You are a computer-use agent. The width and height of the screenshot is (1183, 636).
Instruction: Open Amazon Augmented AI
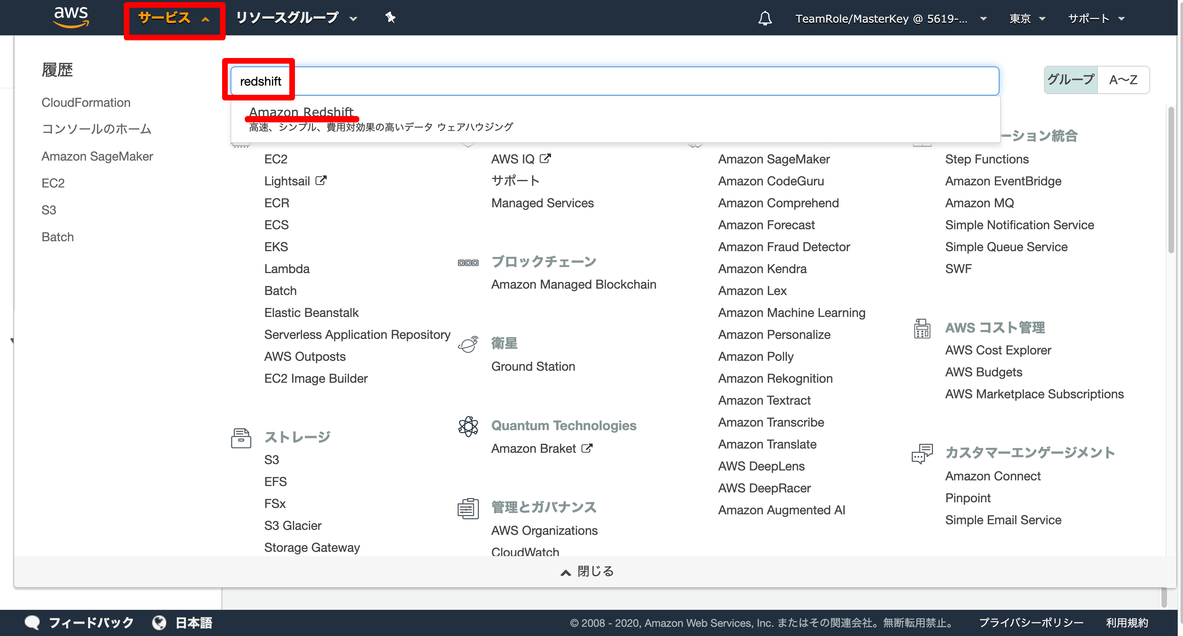(x=781, y=510)
